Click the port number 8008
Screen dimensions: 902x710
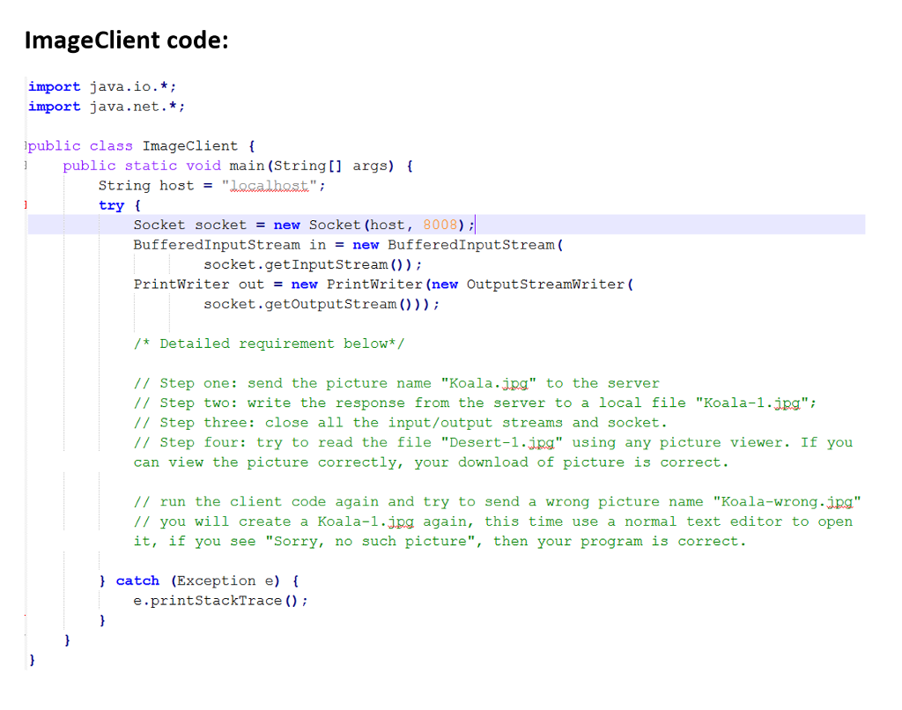coord(440,224)
